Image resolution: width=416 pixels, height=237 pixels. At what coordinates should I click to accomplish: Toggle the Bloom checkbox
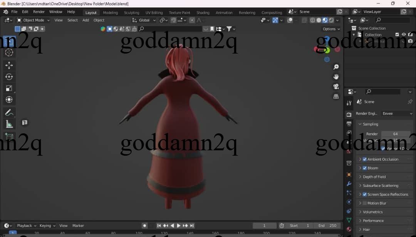click(x=364, y=168)
